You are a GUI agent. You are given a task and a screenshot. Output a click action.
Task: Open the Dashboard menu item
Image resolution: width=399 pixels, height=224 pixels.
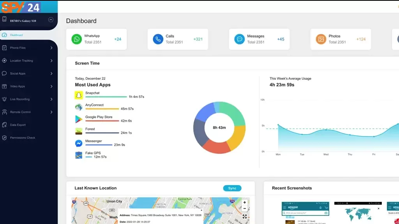(29, 35)
